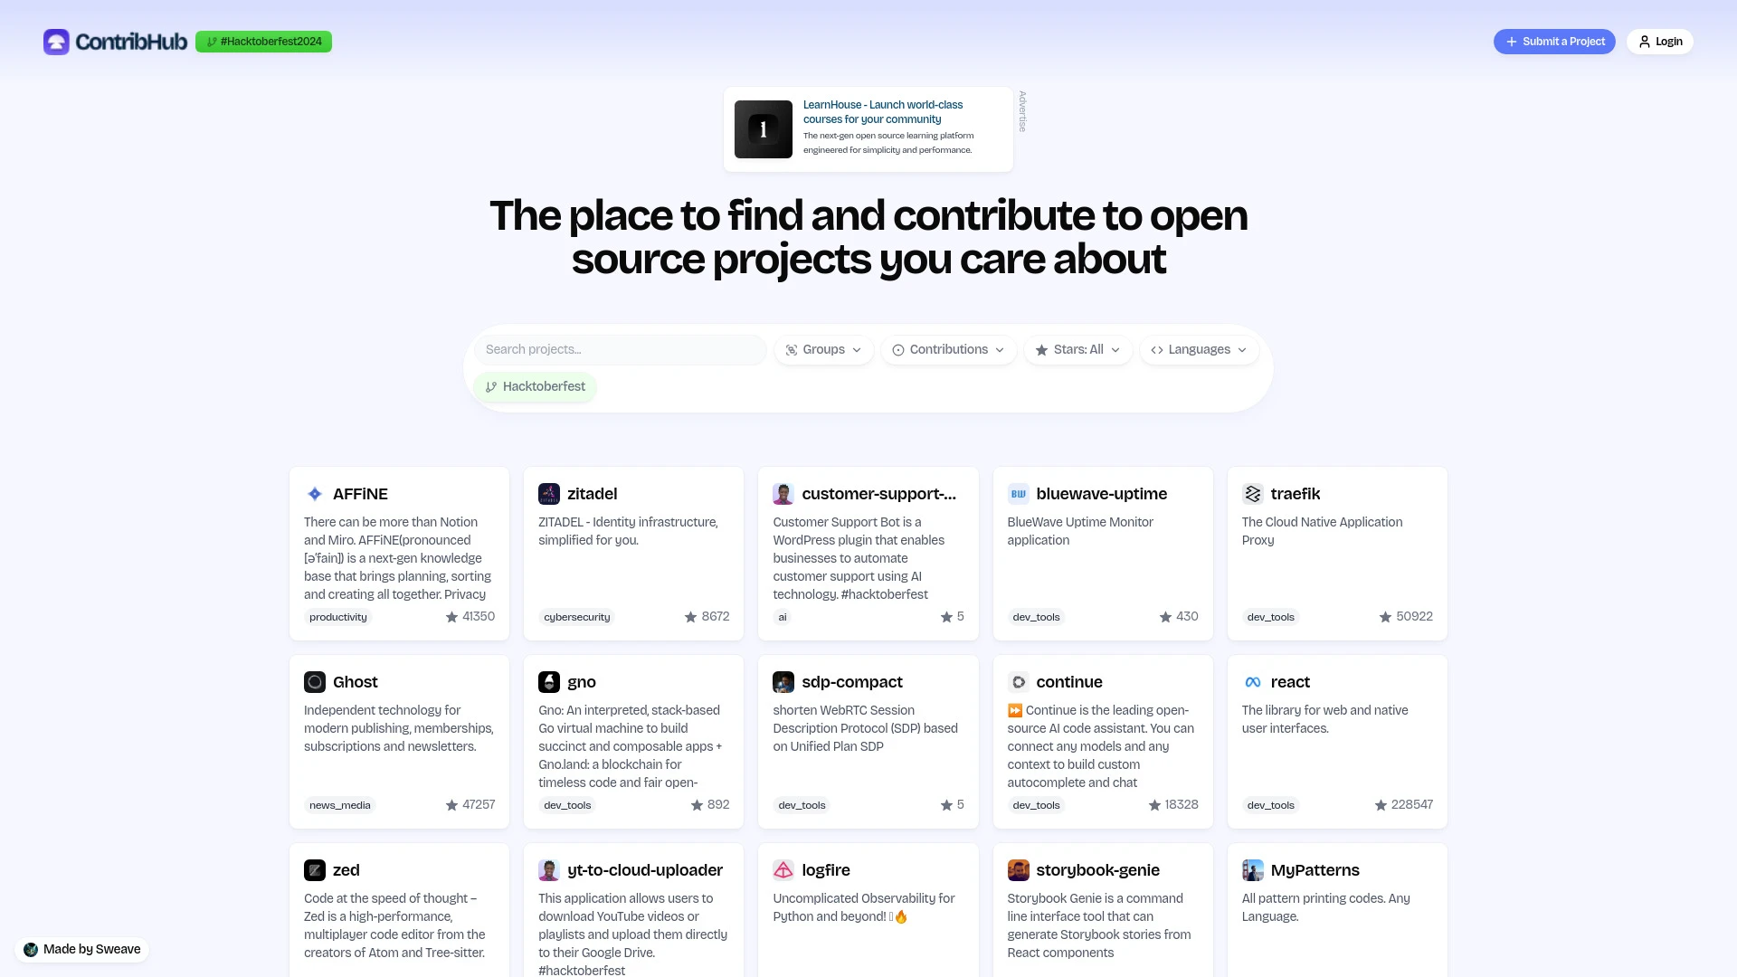The width and height of the screenshot is (1737, 977).
Task: Click Submit a Project button
Action: click(x=1554, y=41)
